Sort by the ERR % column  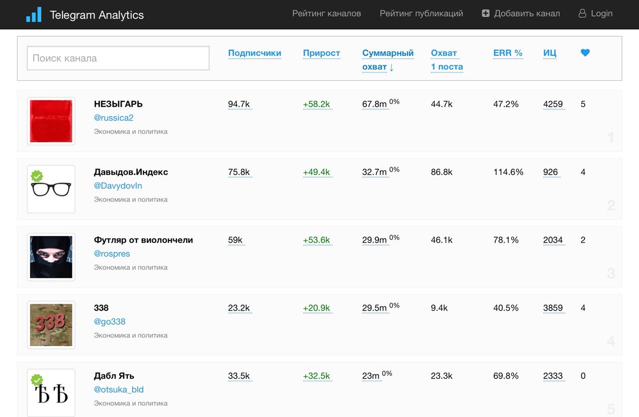(x=508, y=53)
